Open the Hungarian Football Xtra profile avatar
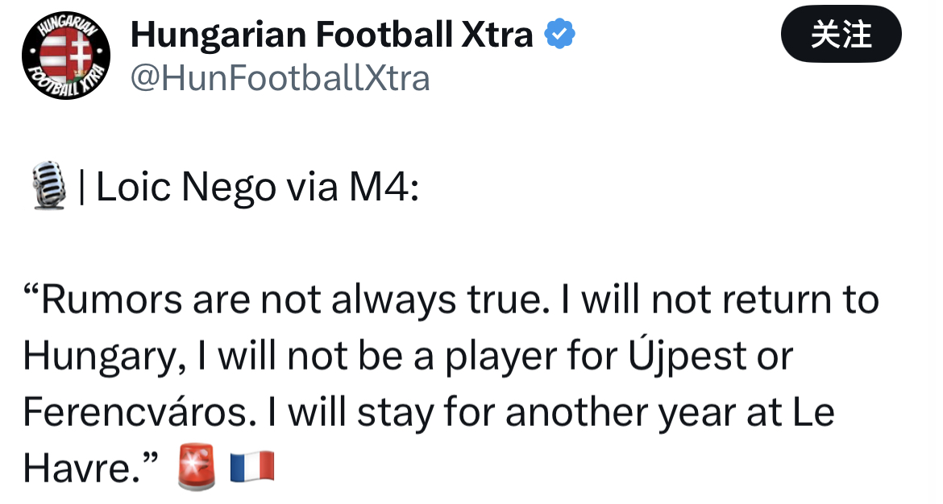 [66, 55]
